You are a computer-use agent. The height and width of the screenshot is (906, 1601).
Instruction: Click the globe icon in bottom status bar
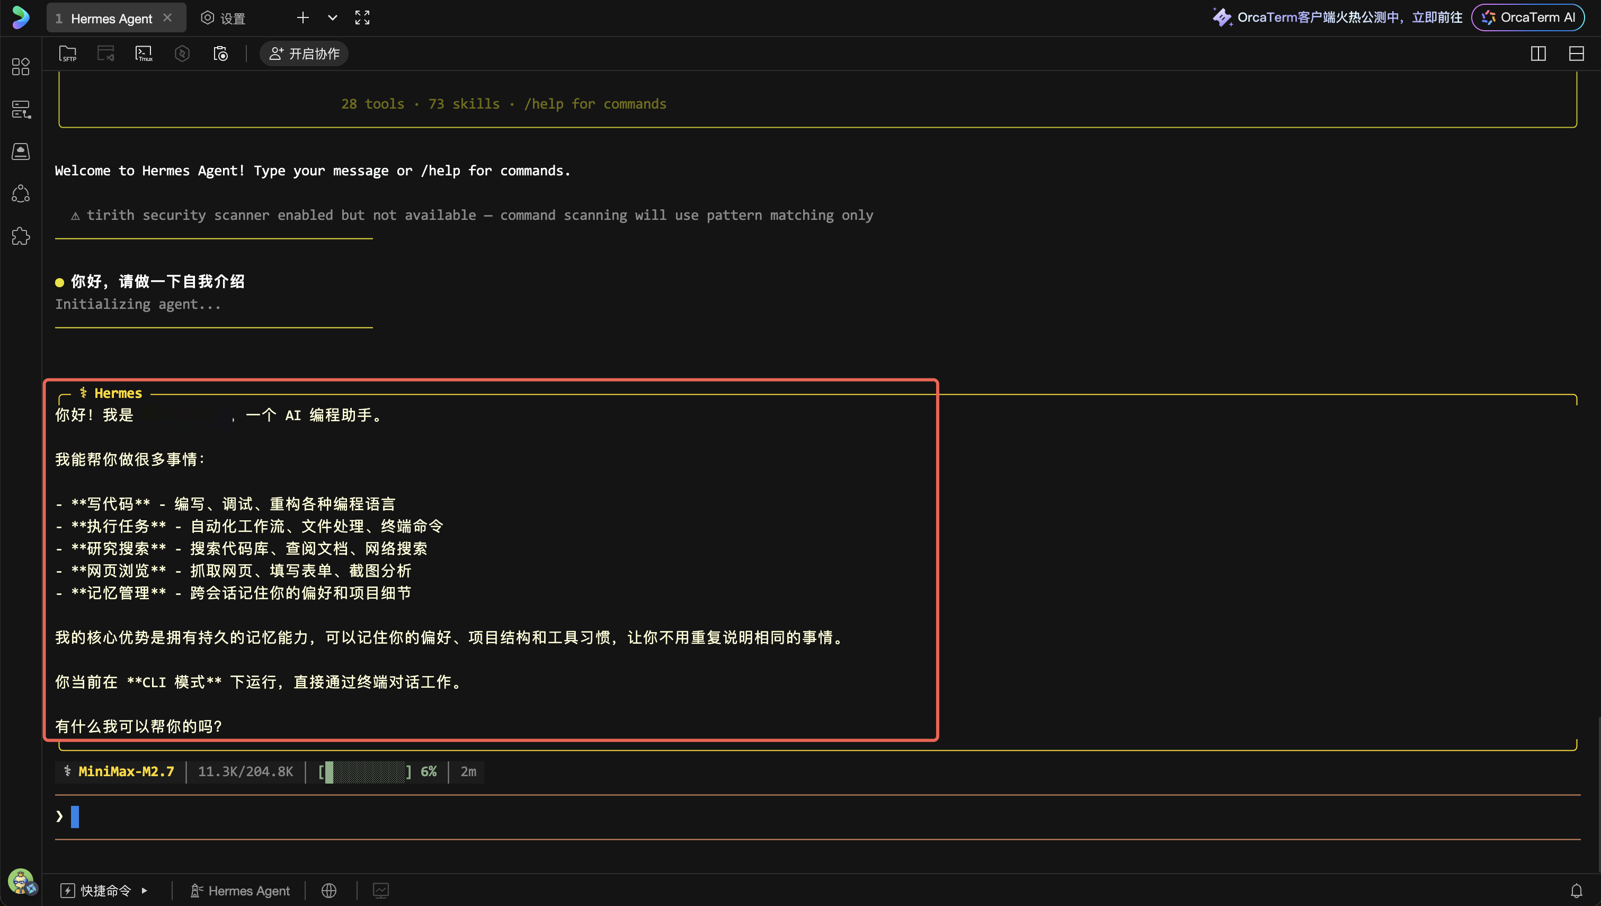328,890
